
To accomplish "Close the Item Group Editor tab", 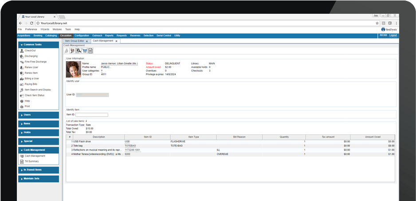I will (87, 41).
